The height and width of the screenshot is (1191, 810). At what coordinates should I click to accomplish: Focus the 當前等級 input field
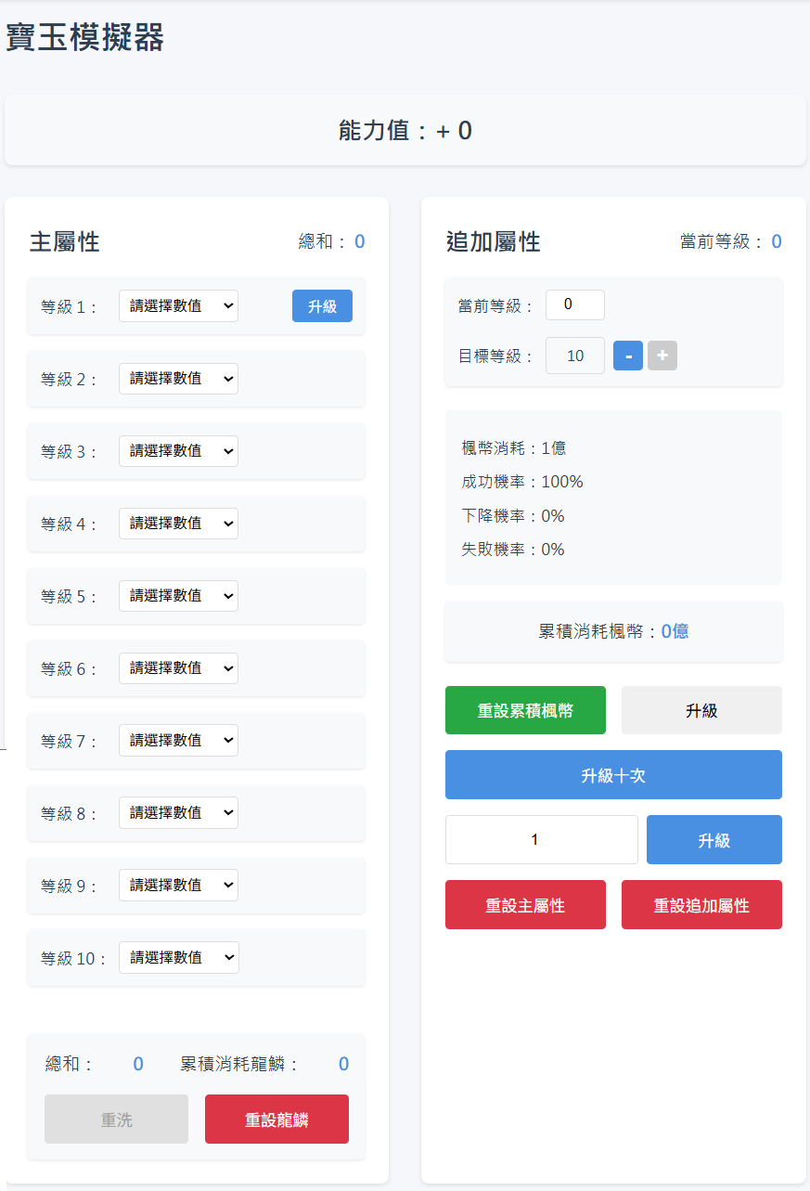[x=575, y=304]
